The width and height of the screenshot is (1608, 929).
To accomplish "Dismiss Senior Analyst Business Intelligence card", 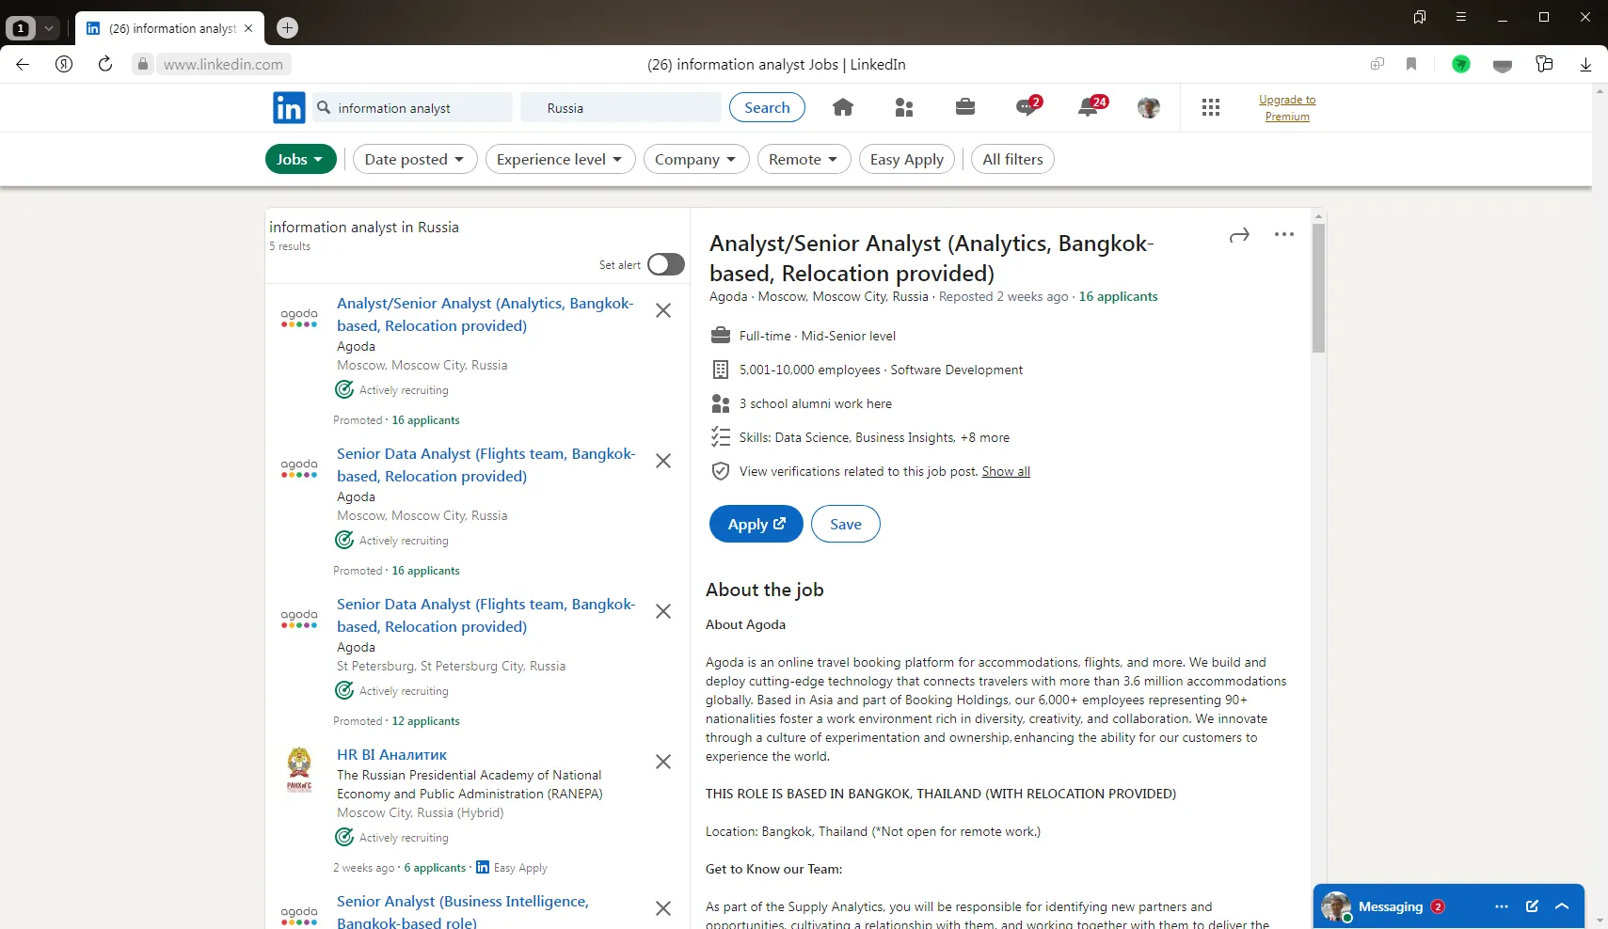I will [x=663, y=908].
